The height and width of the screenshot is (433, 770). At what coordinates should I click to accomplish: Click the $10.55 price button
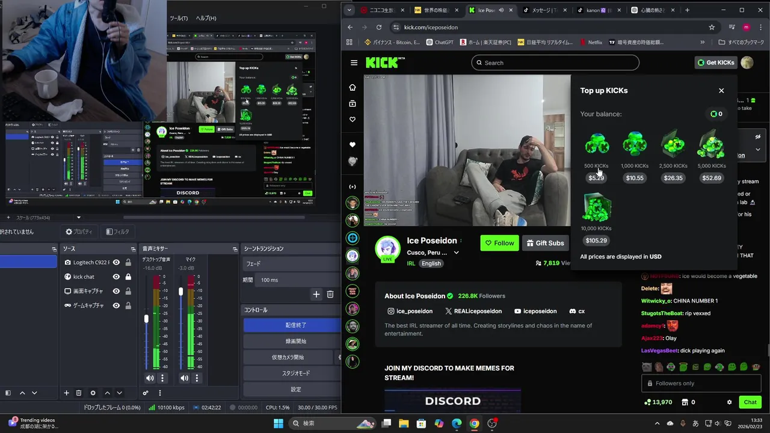[635, 178]
